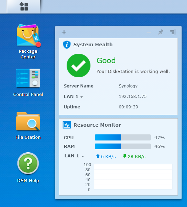
Task: Open DSM Help desktop icon
Action: 28,167
